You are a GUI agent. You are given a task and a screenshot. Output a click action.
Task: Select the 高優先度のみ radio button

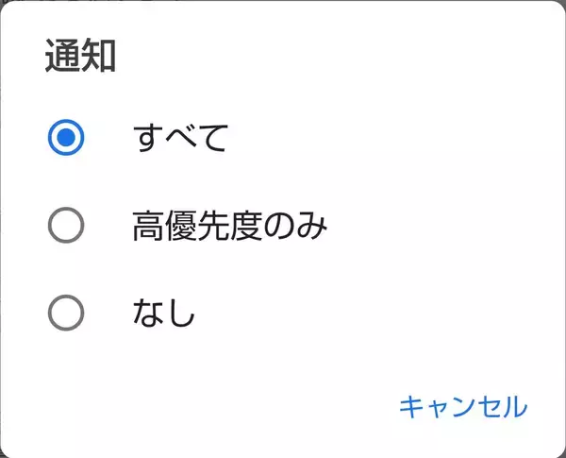click(66, 226)
